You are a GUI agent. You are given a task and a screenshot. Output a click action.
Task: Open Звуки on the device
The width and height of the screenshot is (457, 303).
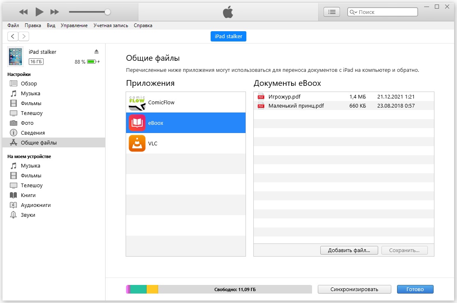[54, 215]
